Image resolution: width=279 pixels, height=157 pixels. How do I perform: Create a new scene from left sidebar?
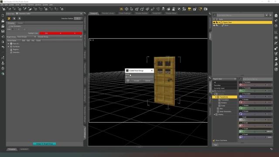pos(3,16)
